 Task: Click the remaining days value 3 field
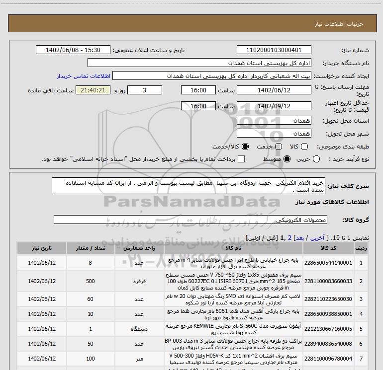coord(145,90)
